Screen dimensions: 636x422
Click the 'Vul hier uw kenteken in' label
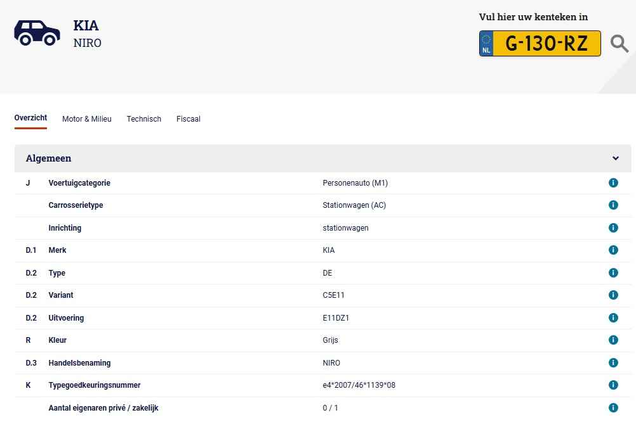coord(533,17)
